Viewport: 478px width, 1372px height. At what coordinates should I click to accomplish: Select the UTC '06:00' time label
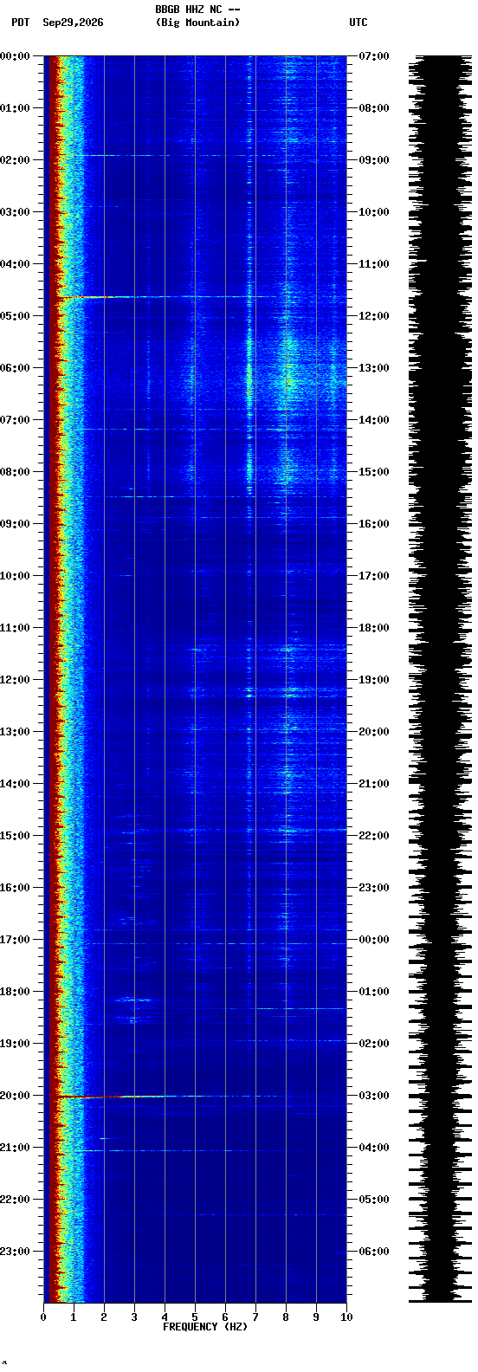tap(373, 1252)
